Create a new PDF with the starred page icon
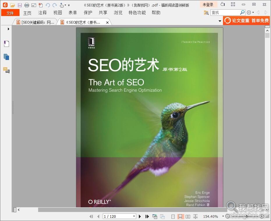This screenshot has height=221, width=271. coord(41,5)
